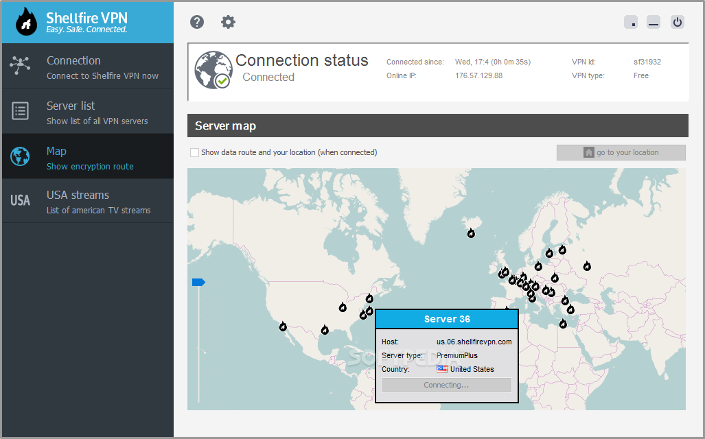Select the Montreal area server flame marker

pyautogui.click(x=369, y=298)
